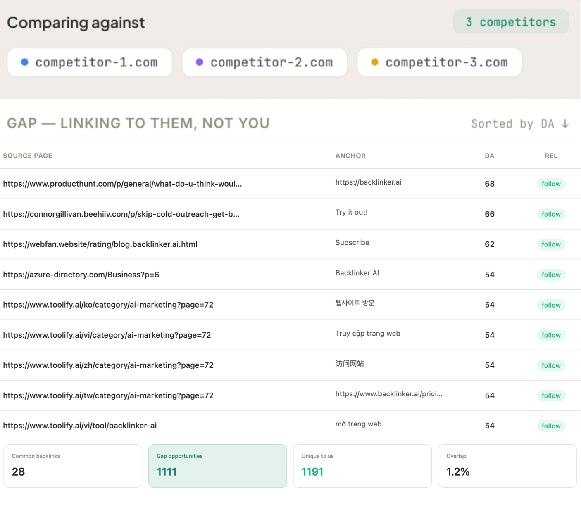
Task: Select the competitor-1.com chip
Action: [90, 62]
